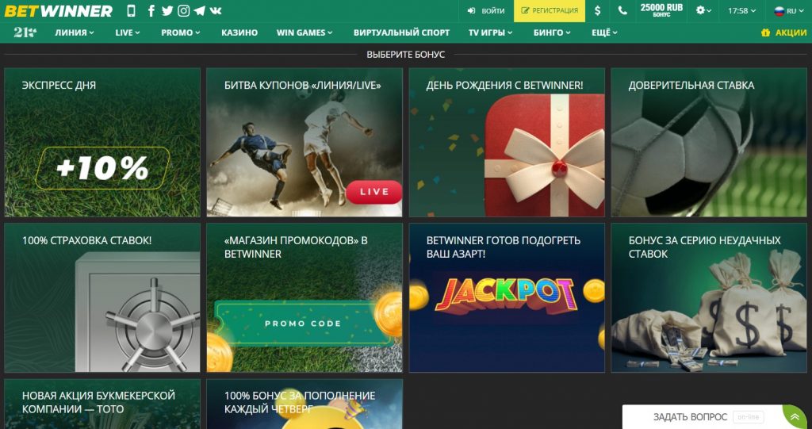The height and width of the screenshot is (429, 812).
Task: Click the phone callback icon
Action: [622, 11]
